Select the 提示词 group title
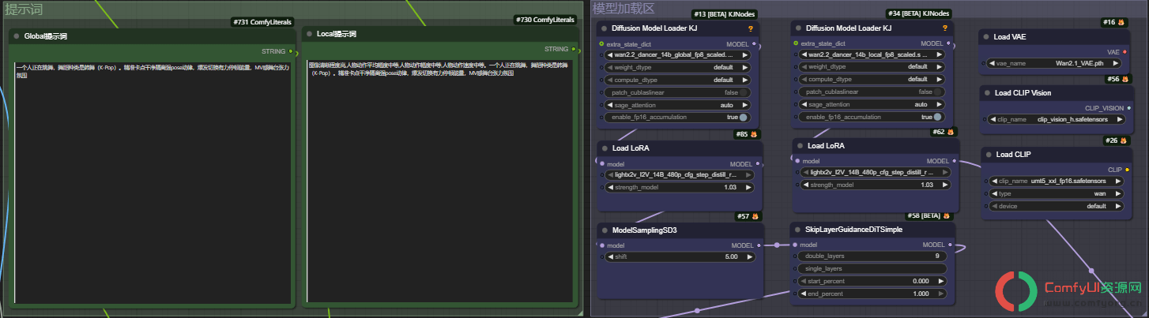The height and width of the screenshot is (318, 1149). [x=24, y=9]
